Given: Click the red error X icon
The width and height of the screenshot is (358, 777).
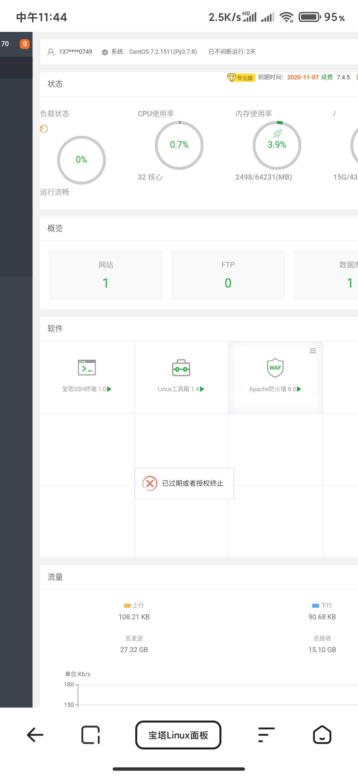Looking at the screenshot, I should (150, 483).
